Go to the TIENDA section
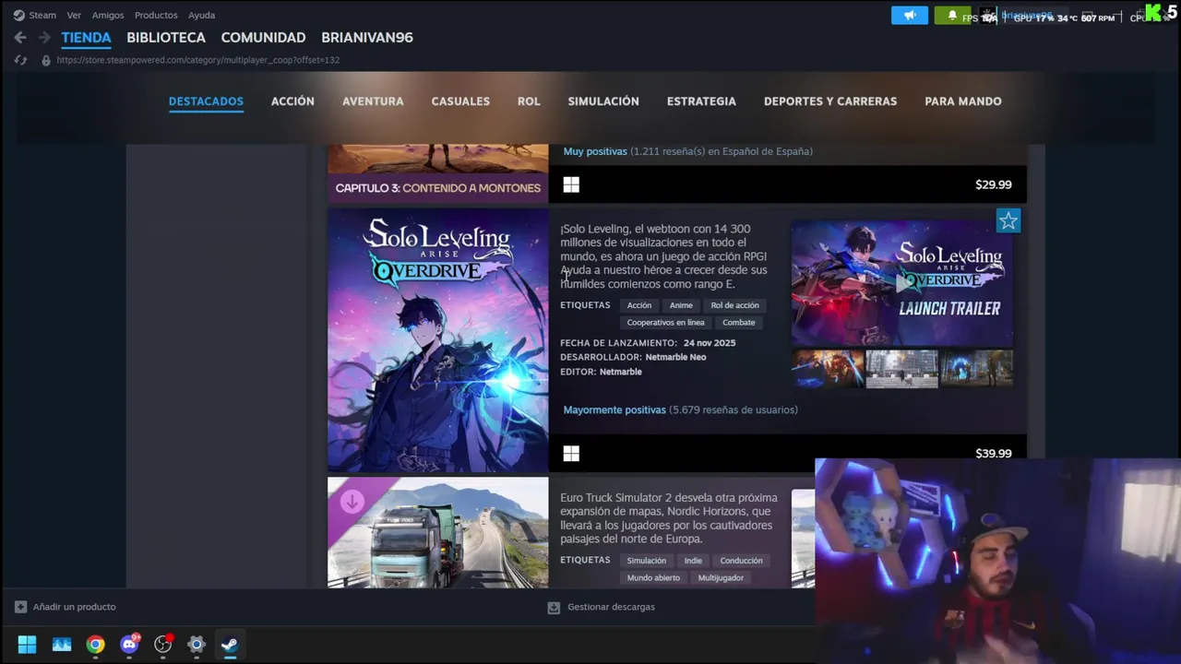The image size is (1181, 664). pyautogui.click(x=86, y=38)
